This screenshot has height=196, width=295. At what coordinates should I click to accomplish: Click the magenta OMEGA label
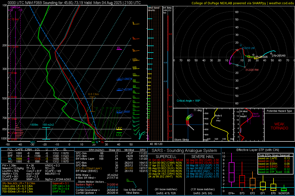pyautogui.click(x=15, y=7)
